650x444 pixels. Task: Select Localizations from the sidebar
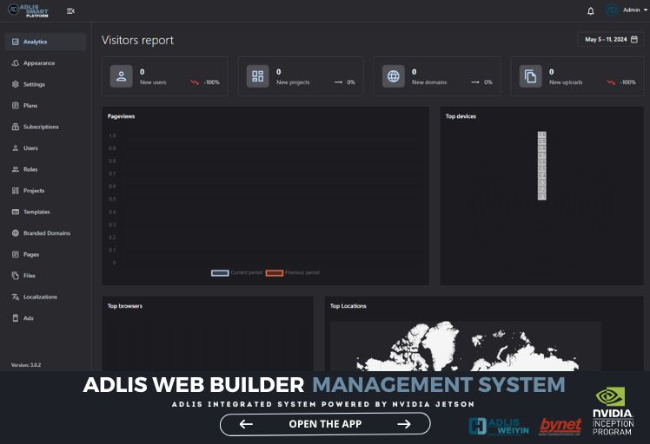tap(40, 297)
